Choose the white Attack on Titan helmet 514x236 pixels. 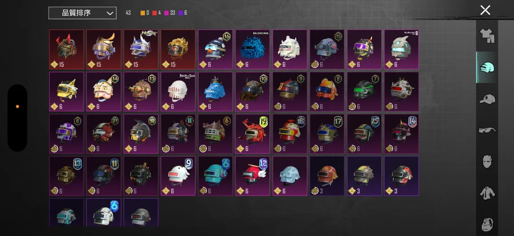(x=178, y=92)
